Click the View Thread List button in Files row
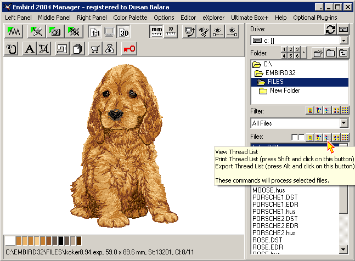This screenshot has height=261, width=355. [328, 137]
